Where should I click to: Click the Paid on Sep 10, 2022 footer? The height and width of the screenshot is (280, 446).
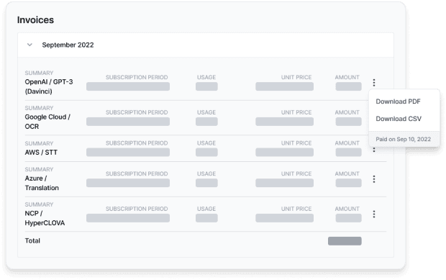pyautogui.click(x=404, y=139)
